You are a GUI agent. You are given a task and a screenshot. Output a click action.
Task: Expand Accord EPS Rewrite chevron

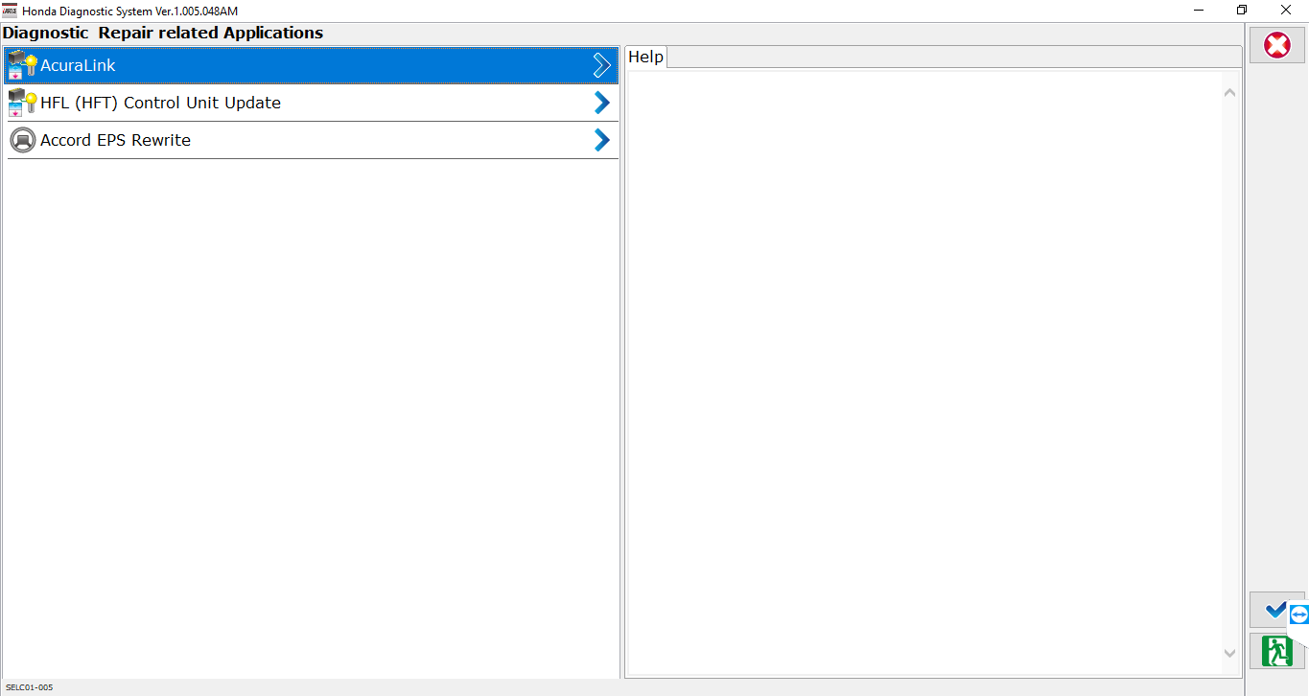[601, 140]
